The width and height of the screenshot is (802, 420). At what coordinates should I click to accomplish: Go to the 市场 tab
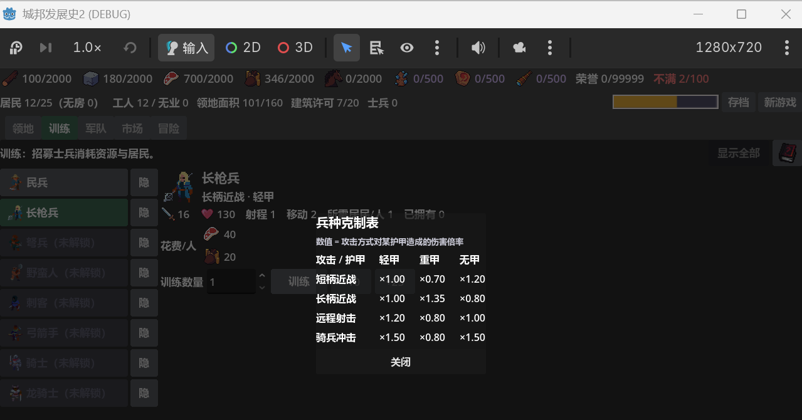point(132,129)
